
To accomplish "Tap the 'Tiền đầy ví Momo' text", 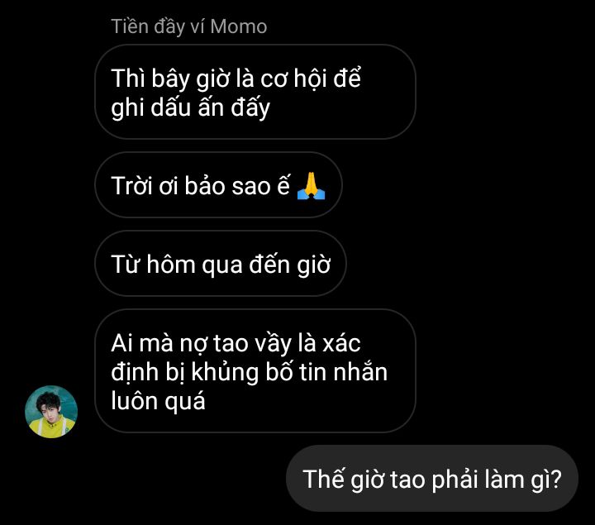I will coord(189,26).
